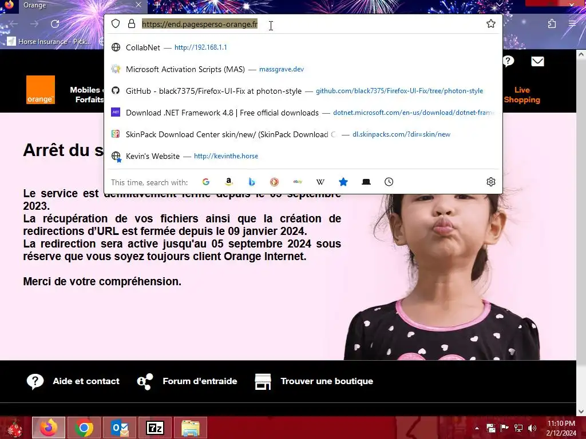The image size is (586, 439).
Task: Close the Orange tab
Action: (138, 5)
